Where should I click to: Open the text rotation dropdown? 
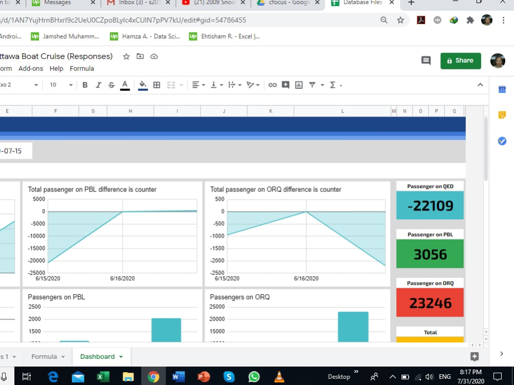point(253,85)
